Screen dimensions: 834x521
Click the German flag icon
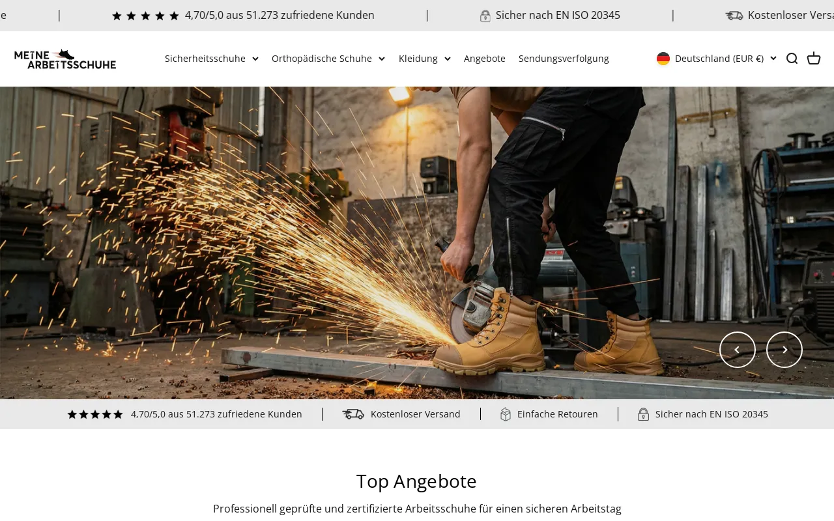click(663, 59)
